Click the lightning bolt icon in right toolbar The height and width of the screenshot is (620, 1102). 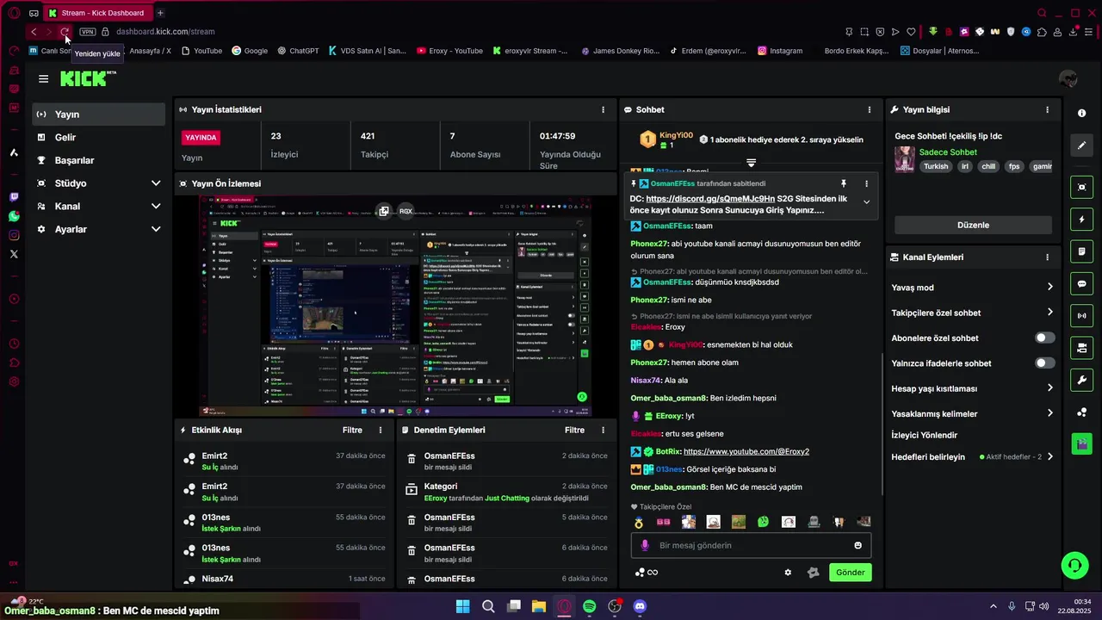tap(1082, 220)
